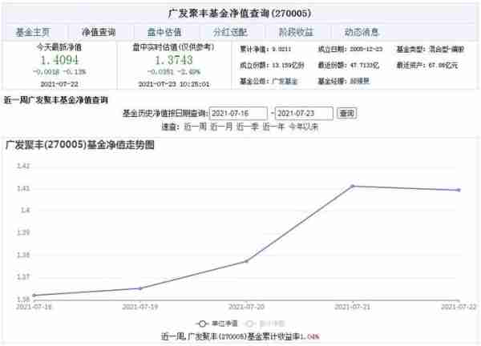Open the 动态消息 tab
This screenshot has width=481, height=346.
(x=362, y=32)
